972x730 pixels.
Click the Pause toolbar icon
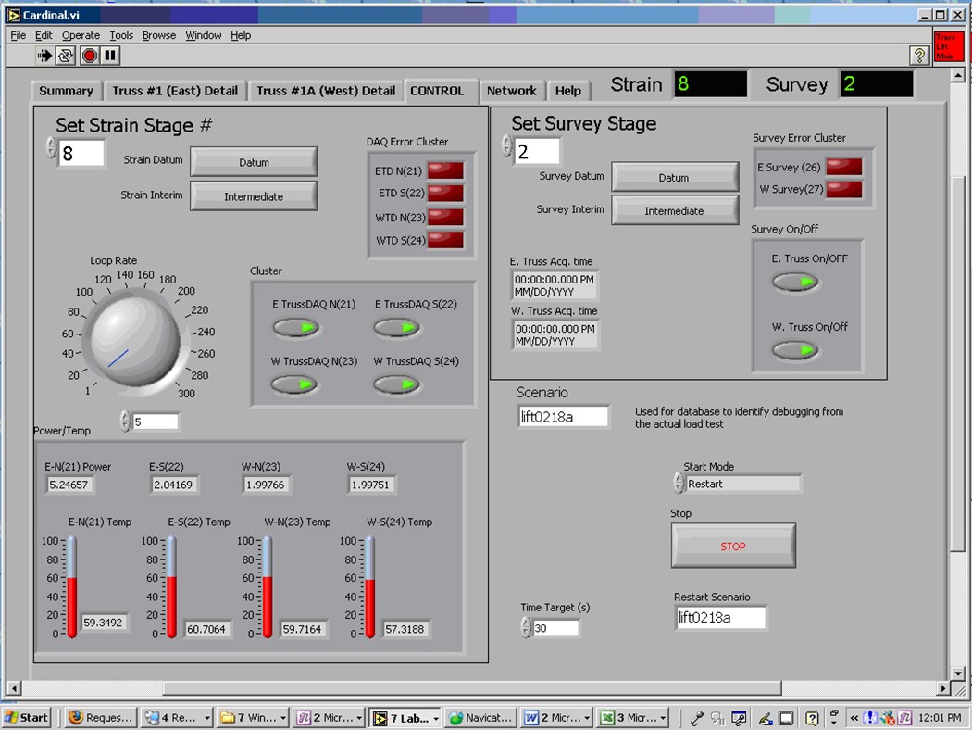point(111,56)
